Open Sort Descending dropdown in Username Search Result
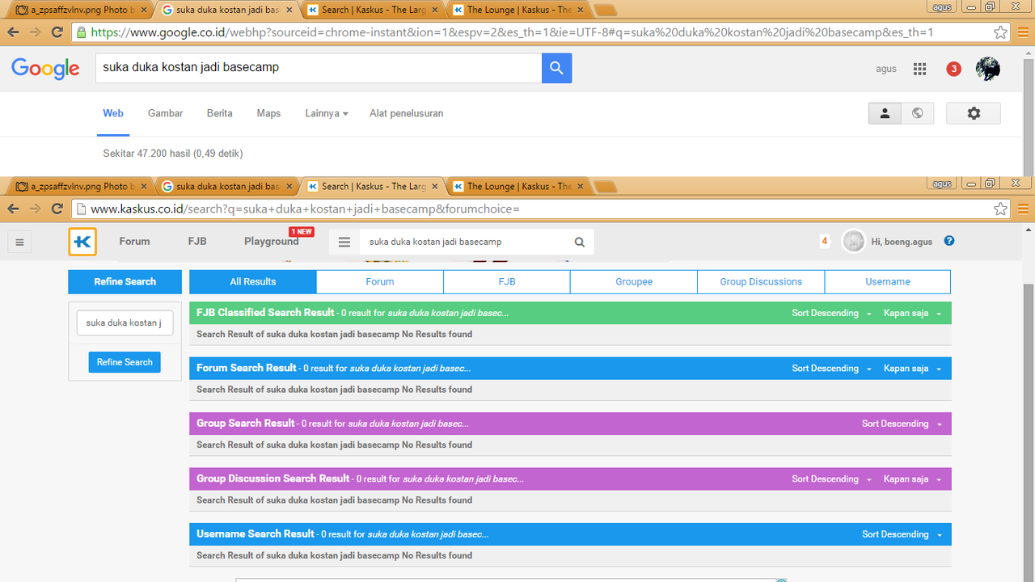 902,534
